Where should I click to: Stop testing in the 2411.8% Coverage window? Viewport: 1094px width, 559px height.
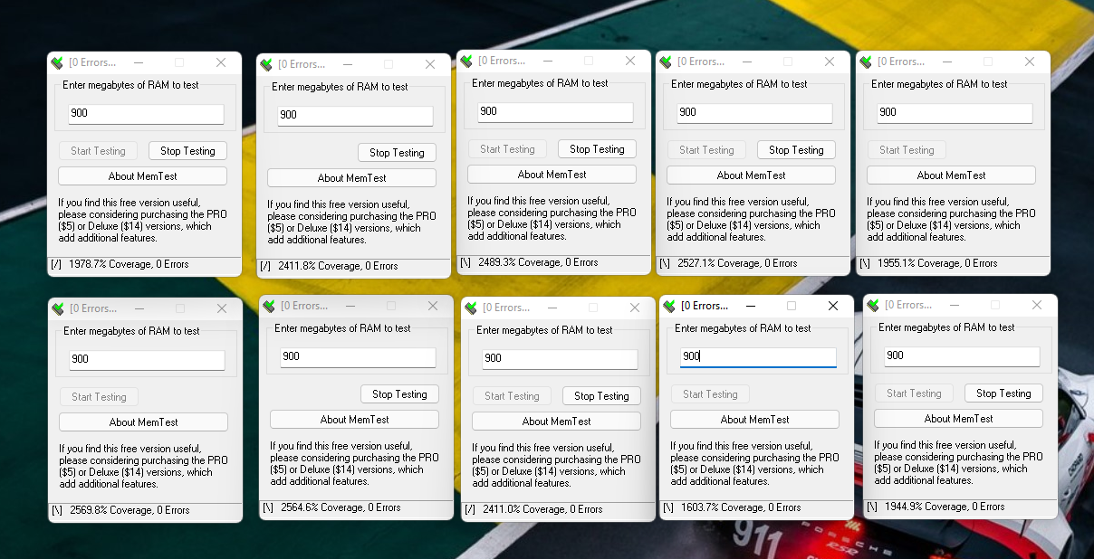pyautogui.click(x=398, y=153)
